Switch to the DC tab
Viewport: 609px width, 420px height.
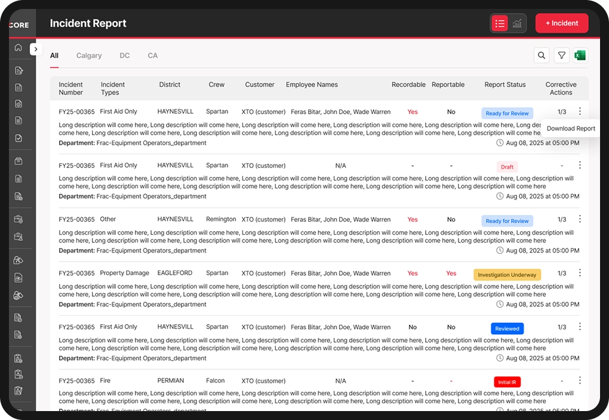125,55
